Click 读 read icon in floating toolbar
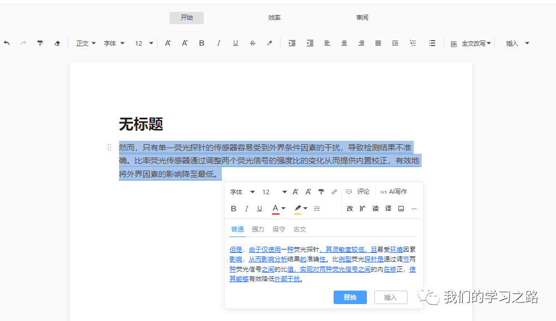Image resolution: width=556 pixels, height=321 pixels. (x=375, y=208)
